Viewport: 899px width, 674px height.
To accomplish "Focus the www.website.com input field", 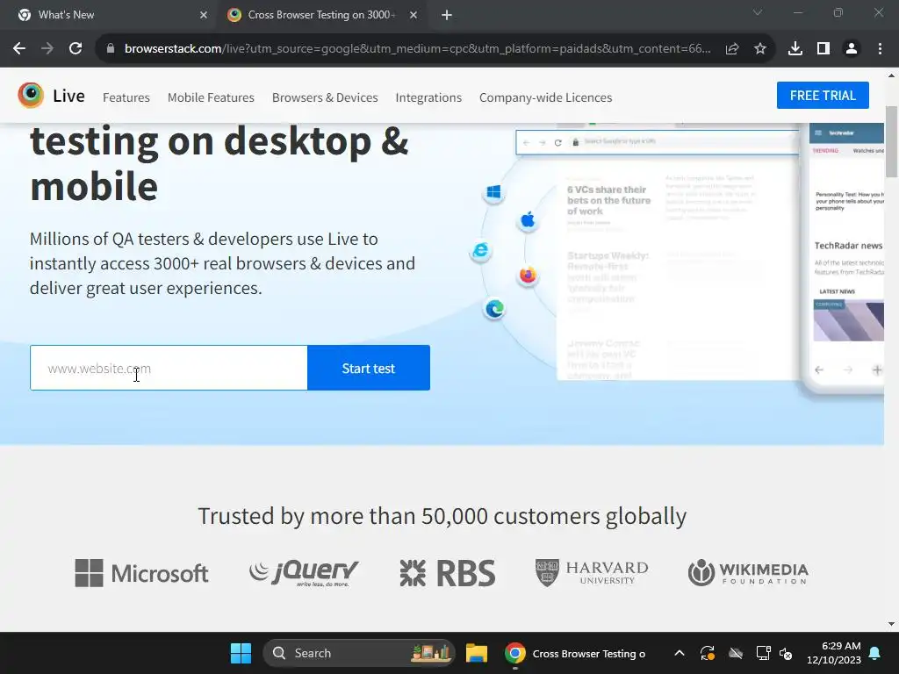I will (x=169, y=368).
